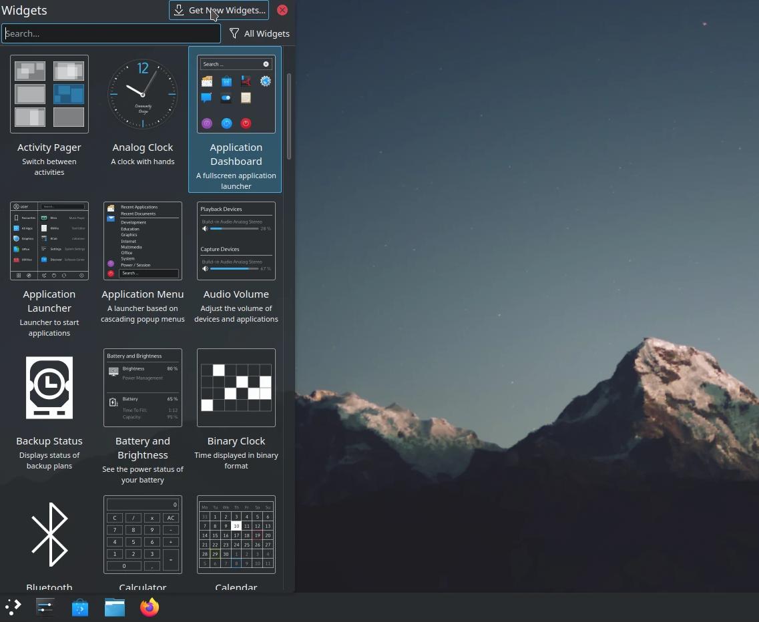Open the All Widgets filter dropdown
The height and width of the screenshot is (622, 759).
pos(259,33)
